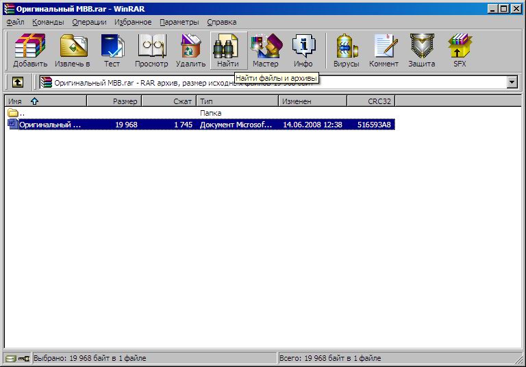Sort by the Имя column header

(x=46, y=101)
